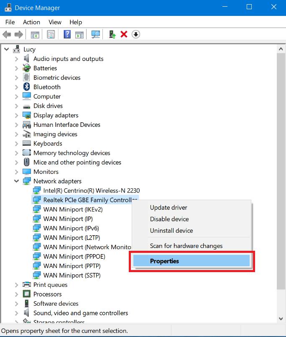286x337 pixels.
Task: Toggle the action pane toolbar icon
Action: [79, 34]
